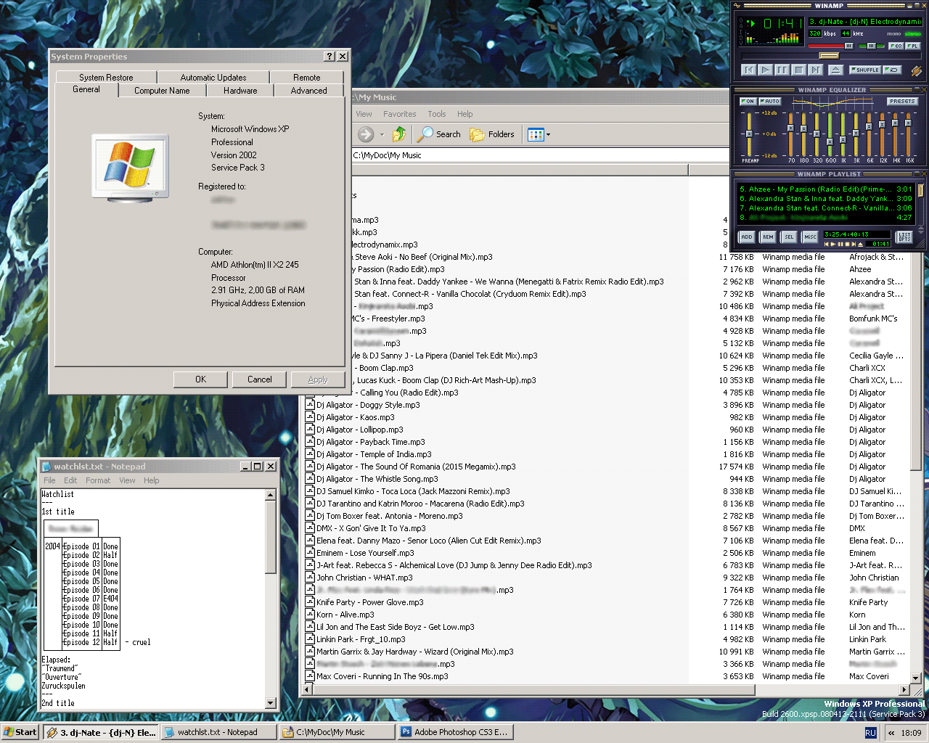Expand hidden tray icons chevron
Viewport: 929px width, 743px height.
point(891,733)
